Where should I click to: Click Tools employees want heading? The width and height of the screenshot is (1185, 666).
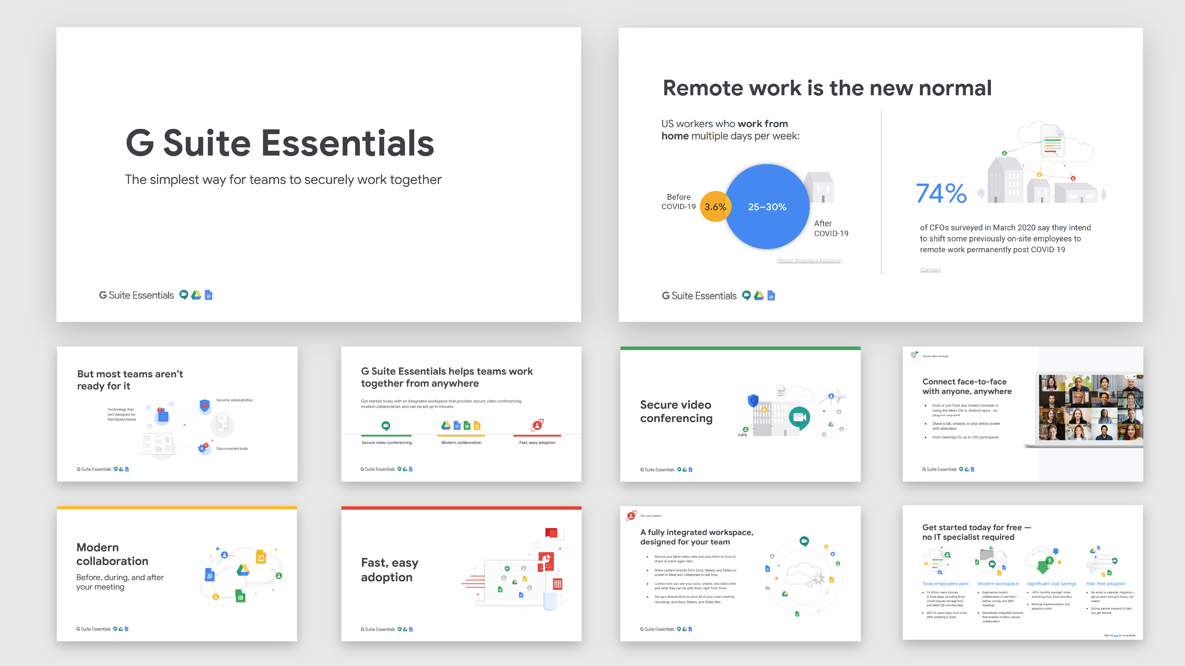[945, 584]
